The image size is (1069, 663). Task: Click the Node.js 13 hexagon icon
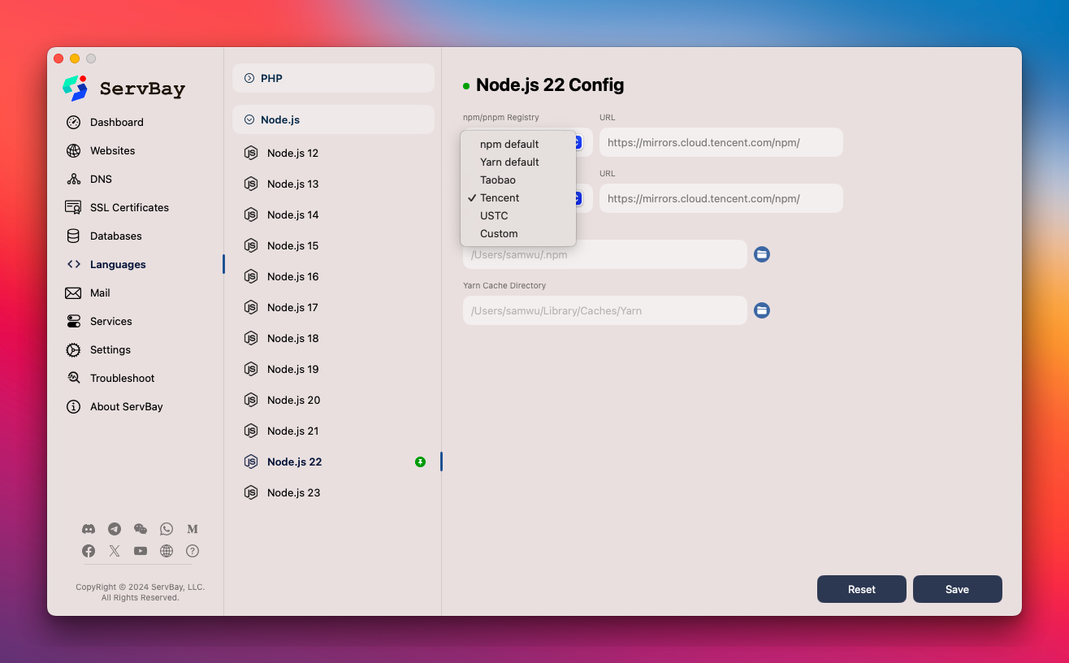click(251, 184)
